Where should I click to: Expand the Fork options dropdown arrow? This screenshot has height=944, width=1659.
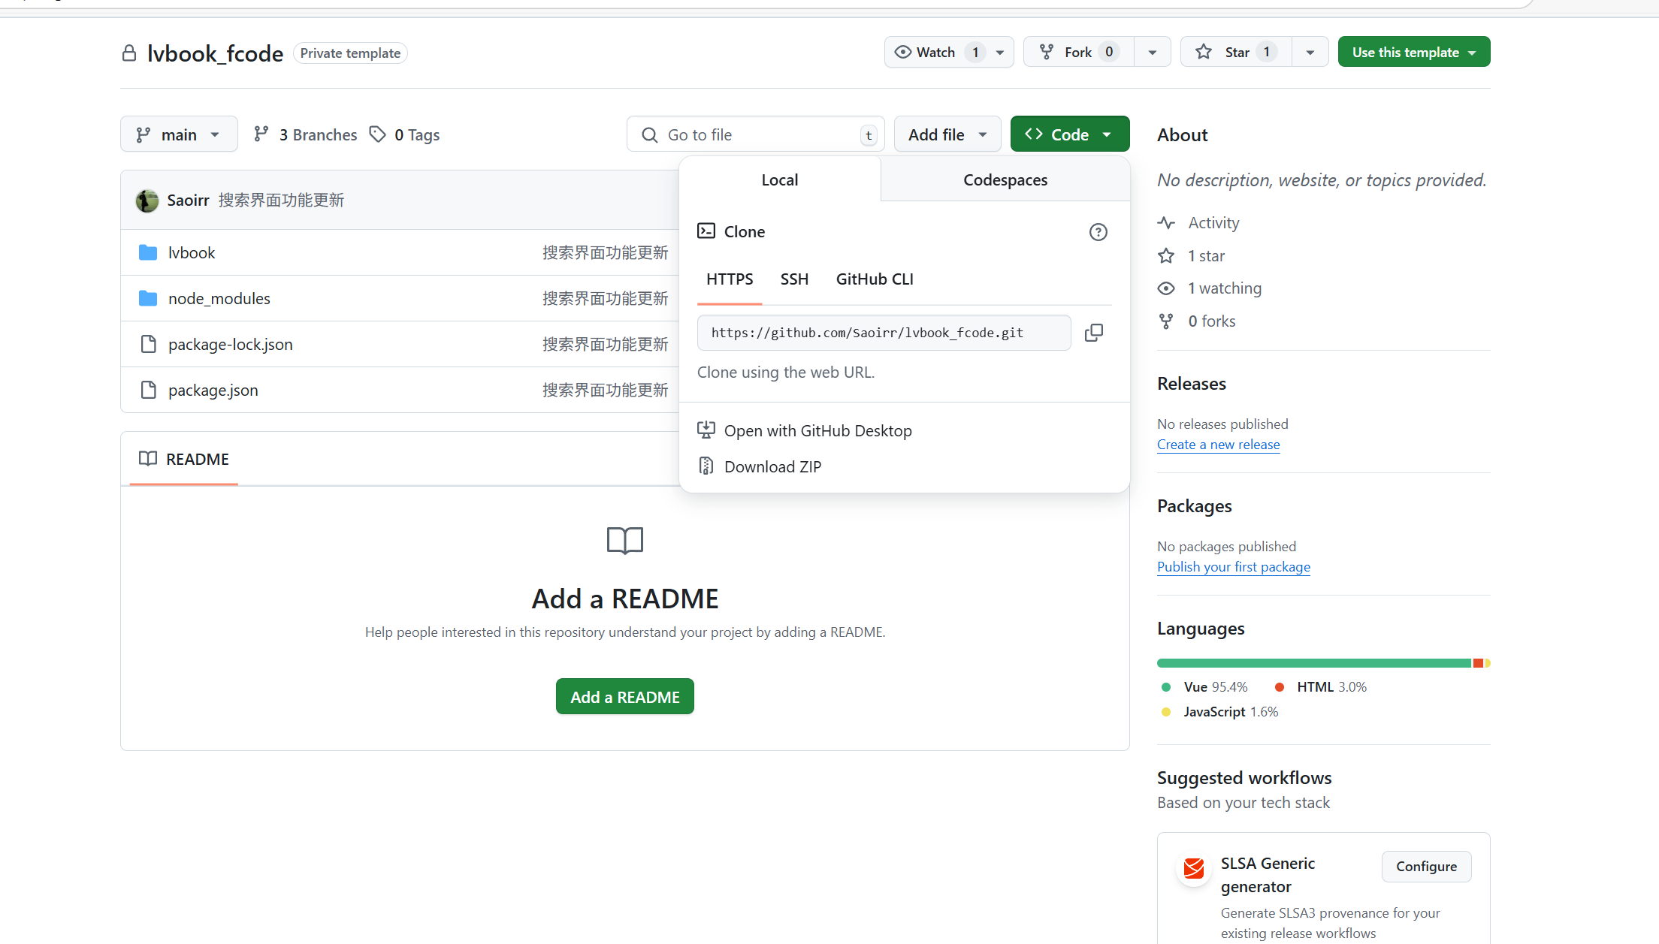(1152, 52)
